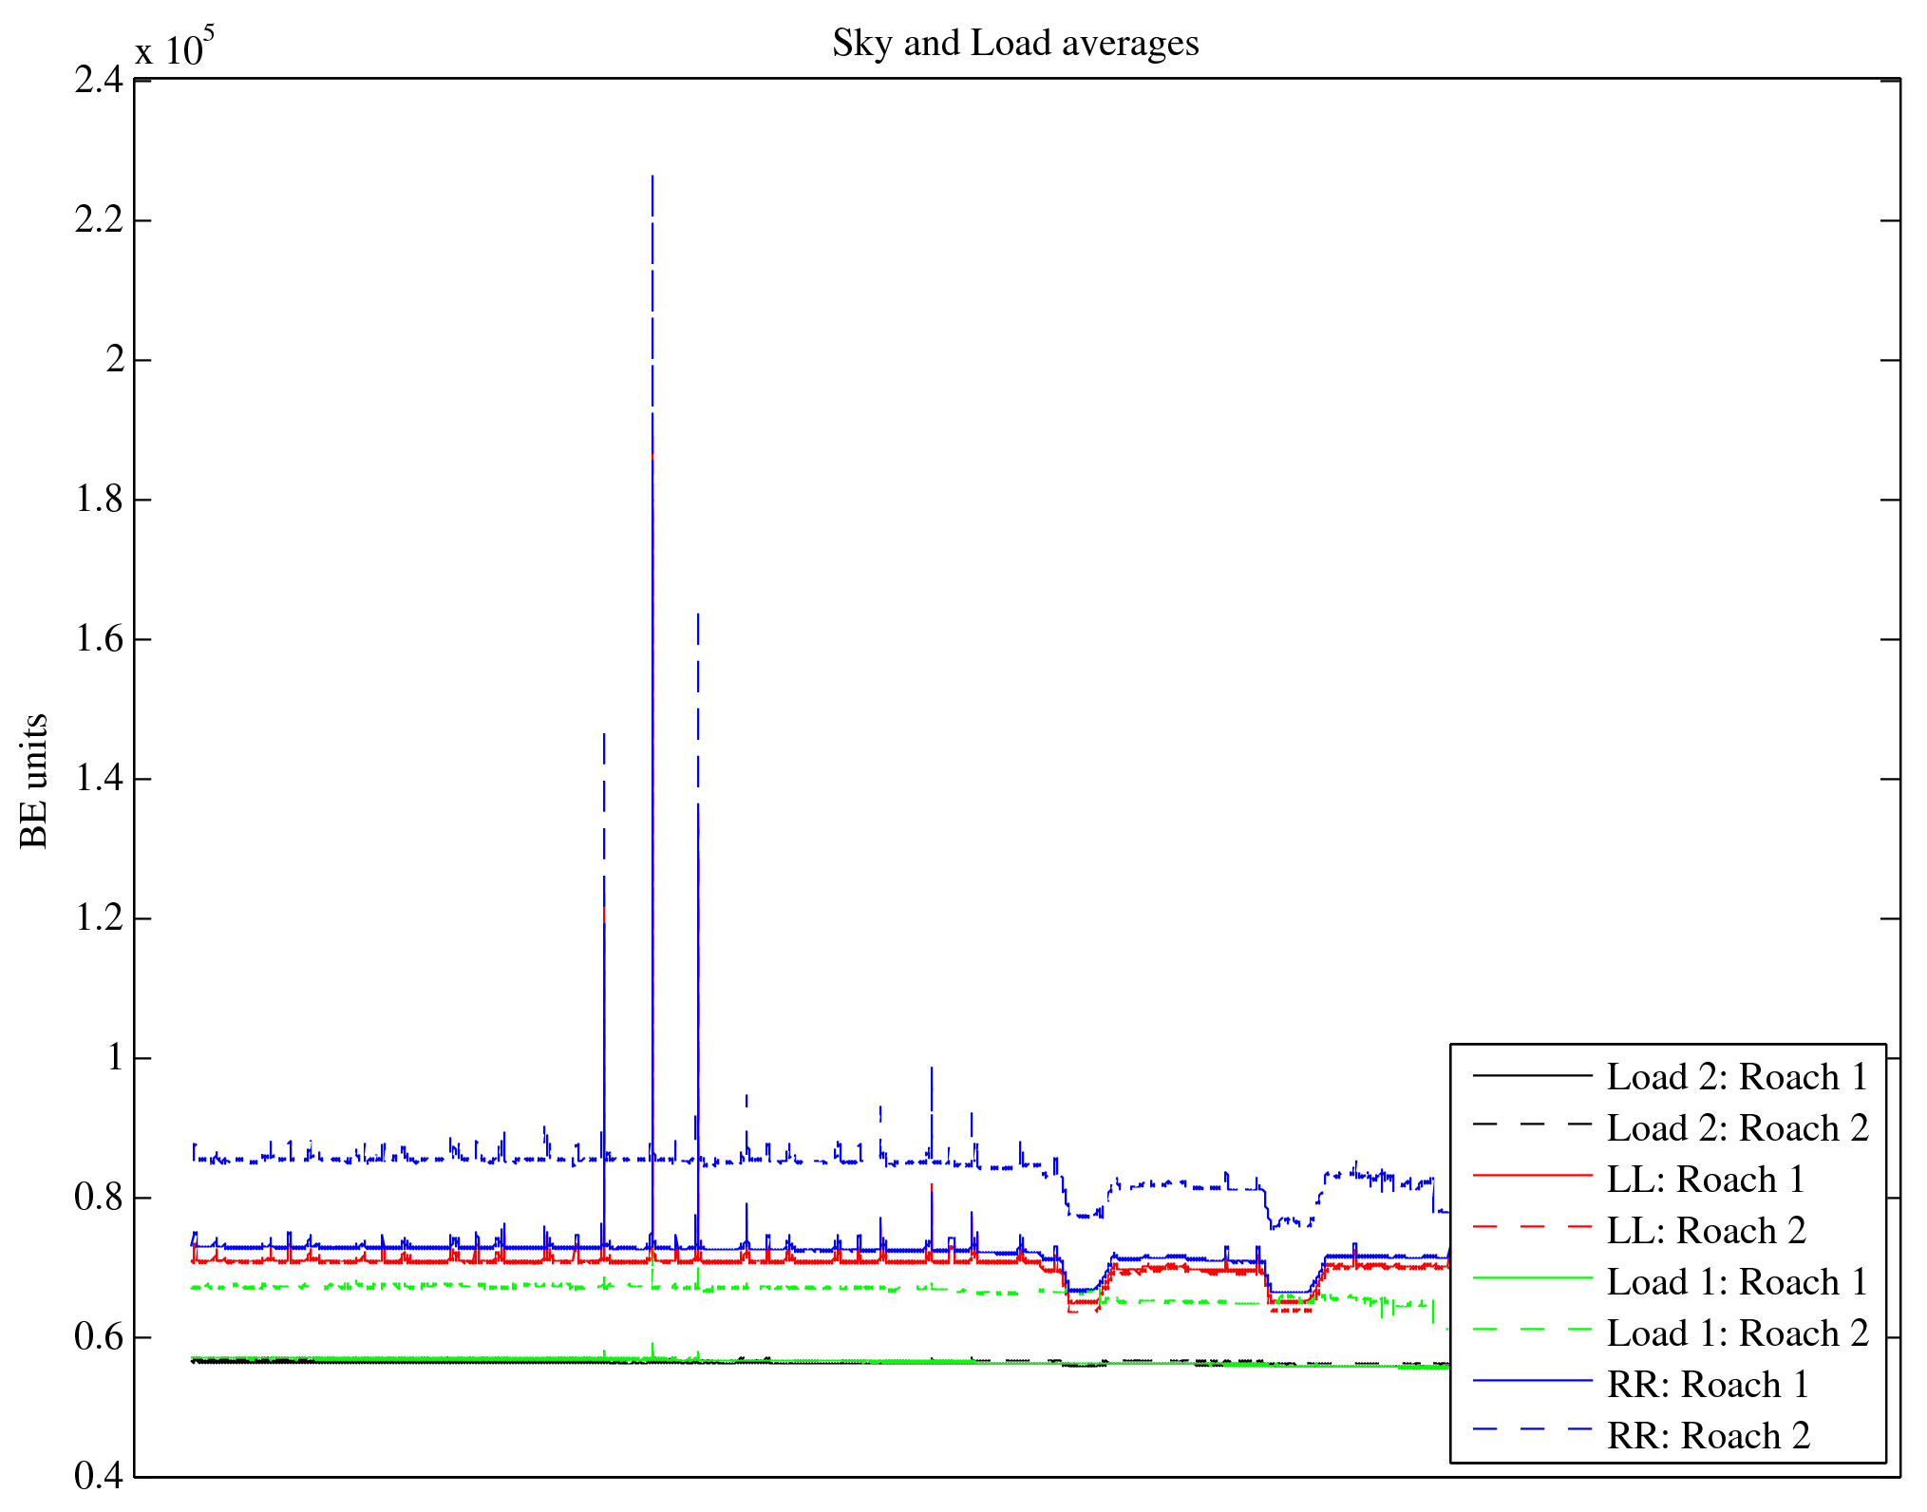Click the 1.6 y-axis tick label
The height and width of the screenshot is (1512, 1927).
[99, 639]
